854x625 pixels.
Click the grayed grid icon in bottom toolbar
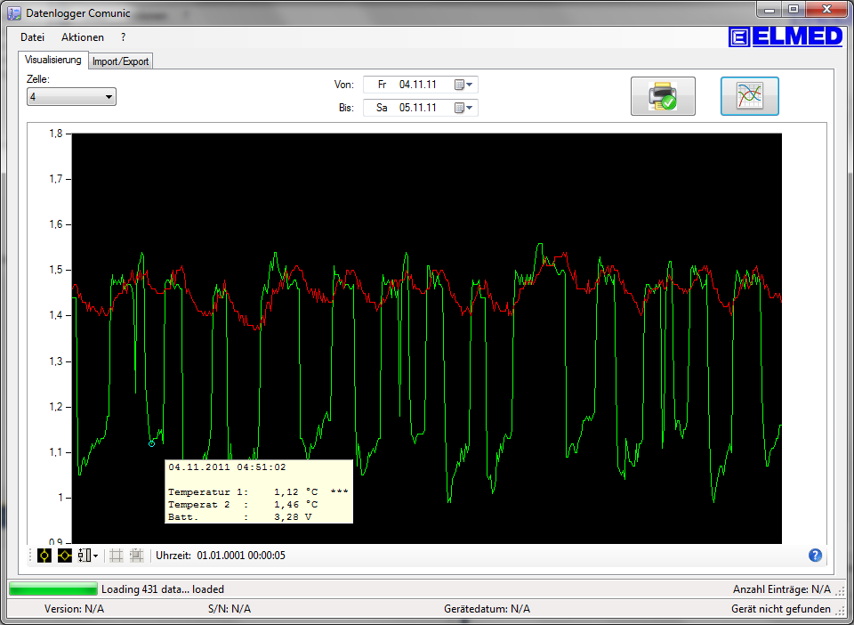116,556
